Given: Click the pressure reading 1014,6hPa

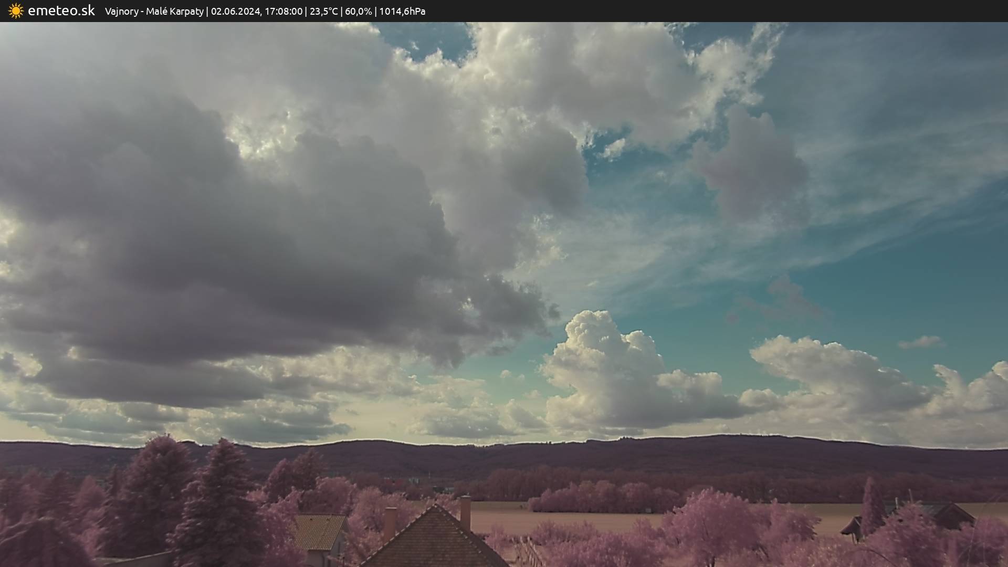Looking at the screenshot, I should [x=402, y=11].
